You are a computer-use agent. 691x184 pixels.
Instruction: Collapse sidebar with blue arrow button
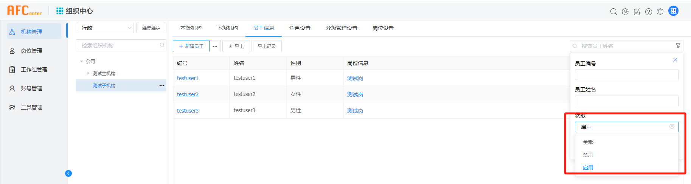pyautogui.click(x=68, y=173)
